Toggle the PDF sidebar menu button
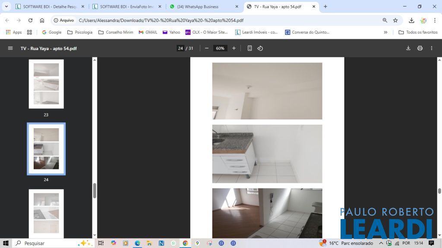Viewport: 442px width, 248px height. (x=10, y=48)
